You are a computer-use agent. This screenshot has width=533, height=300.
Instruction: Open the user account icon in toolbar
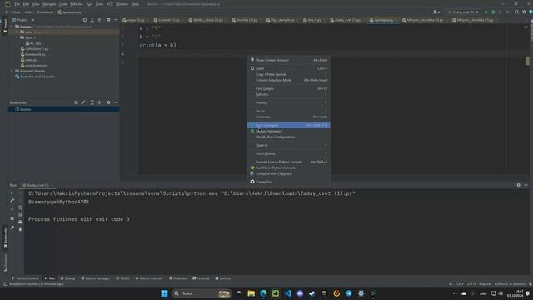click(436, 12)
